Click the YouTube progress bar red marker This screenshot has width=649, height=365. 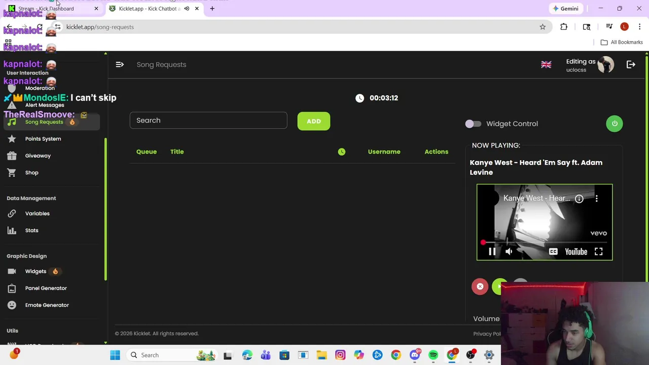point(483,242)
